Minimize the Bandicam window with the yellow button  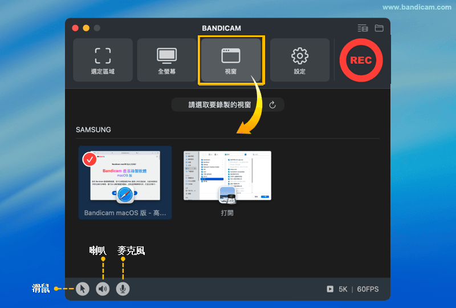86,28
